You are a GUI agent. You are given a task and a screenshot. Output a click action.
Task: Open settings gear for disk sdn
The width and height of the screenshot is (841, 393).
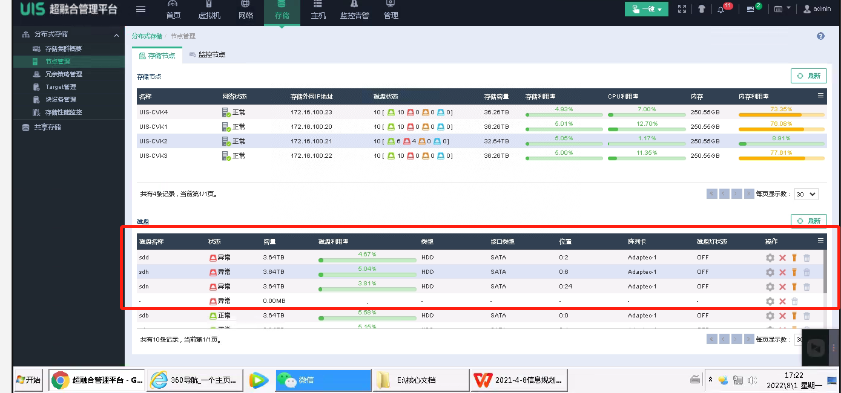click(x=770, y=287)
